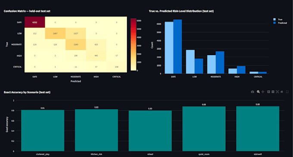
Task: Click the 'Predicted' x-axis title under the confusion matrix
Action: tap(76, 81)
